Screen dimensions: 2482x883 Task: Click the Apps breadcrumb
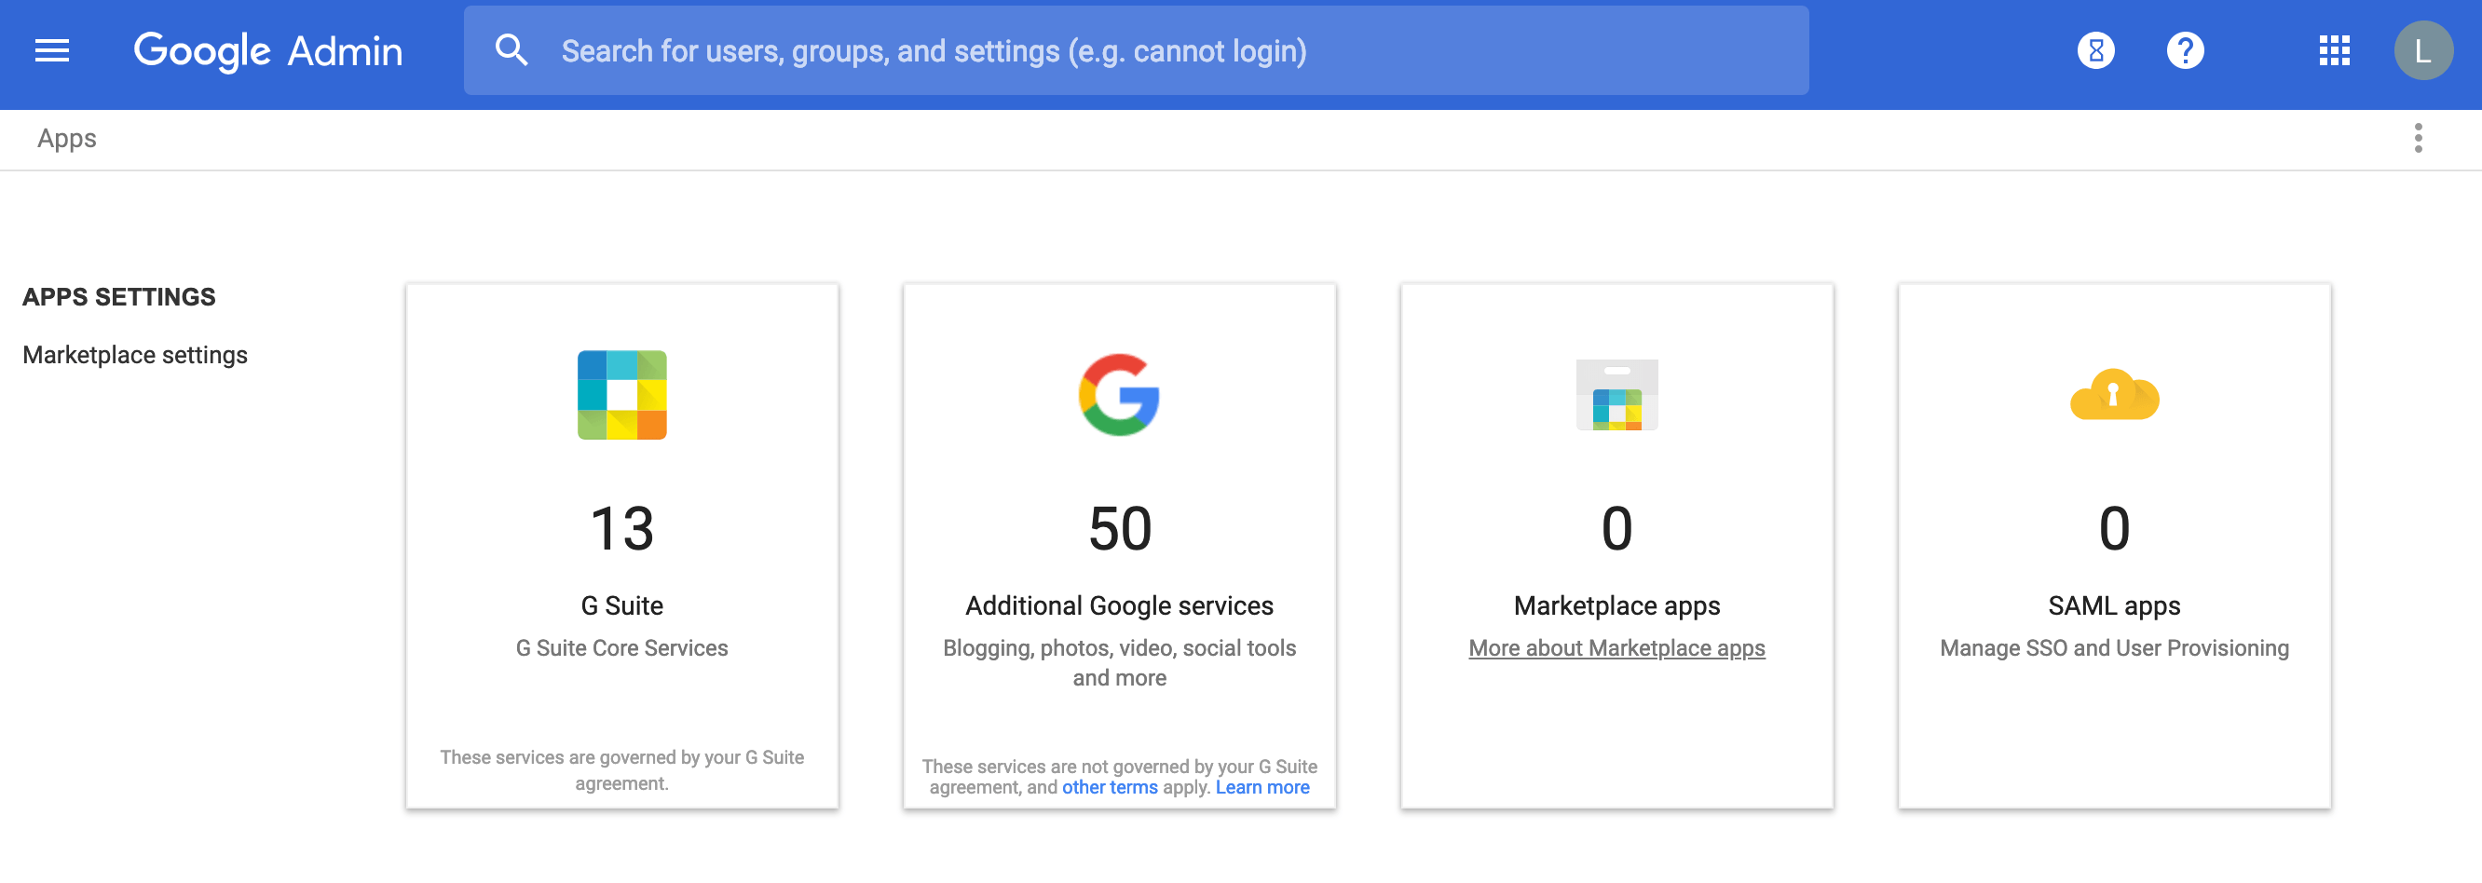[66, 139]
